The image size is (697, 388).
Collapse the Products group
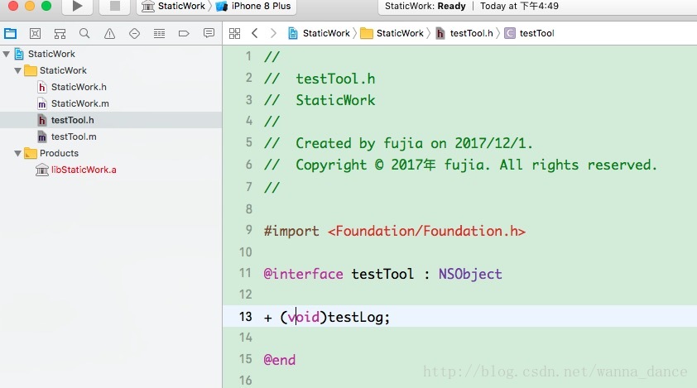tap(17, 153)
